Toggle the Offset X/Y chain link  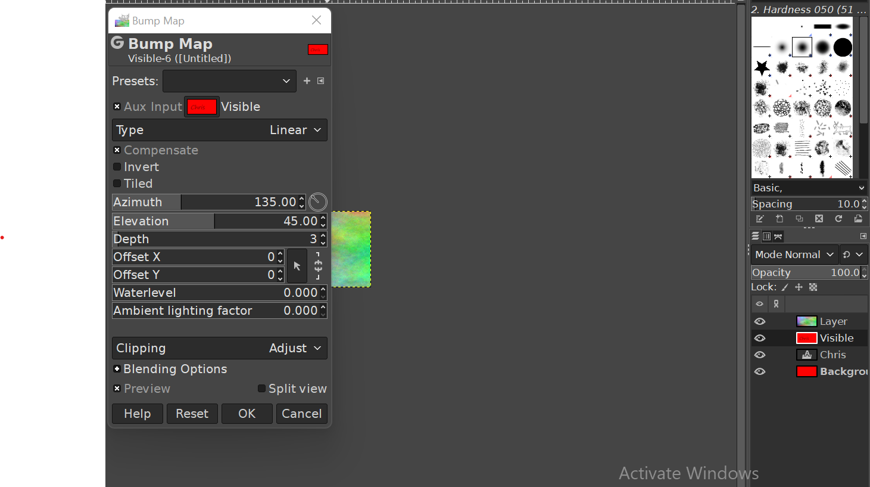pos(318,266)
